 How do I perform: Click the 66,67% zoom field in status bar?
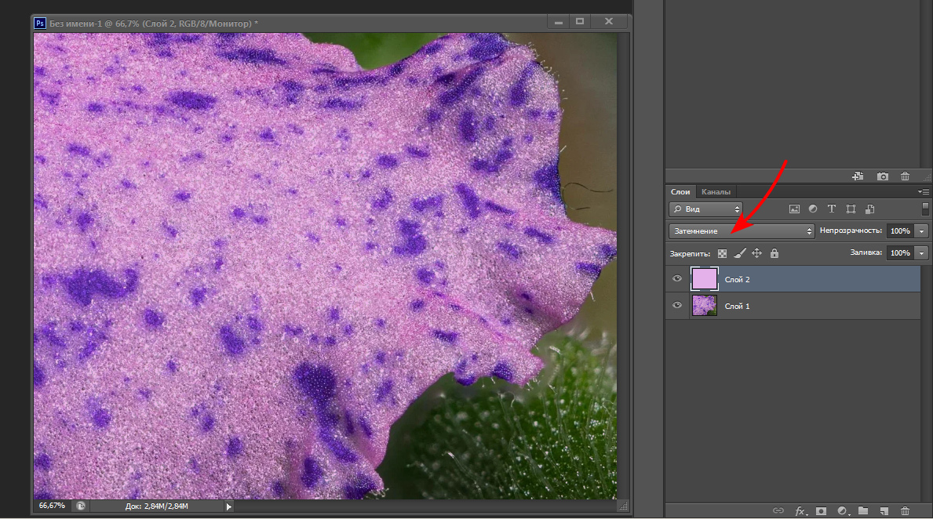pos(52,506)
